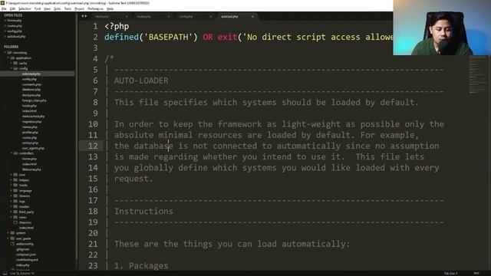Close the config.php editor tab

pyautogui.click(x=211, y=17)
